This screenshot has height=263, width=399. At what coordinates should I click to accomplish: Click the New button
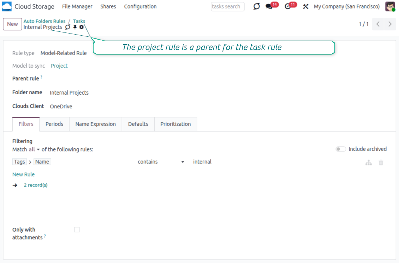(12, 24)
